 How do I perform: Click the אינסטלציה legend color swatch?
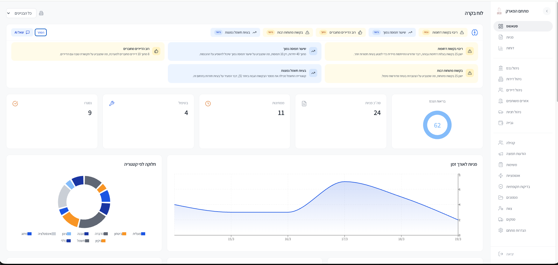(54, 234)
